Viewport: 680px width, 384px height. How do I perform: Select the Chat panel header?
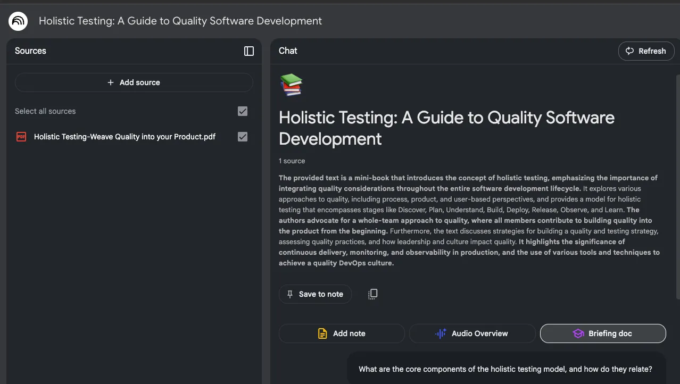pos(288,51)
